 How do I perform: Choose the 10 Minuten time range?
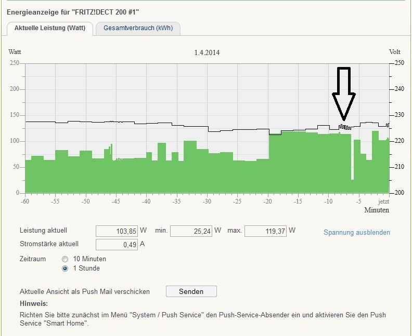(x=65, y=259)
